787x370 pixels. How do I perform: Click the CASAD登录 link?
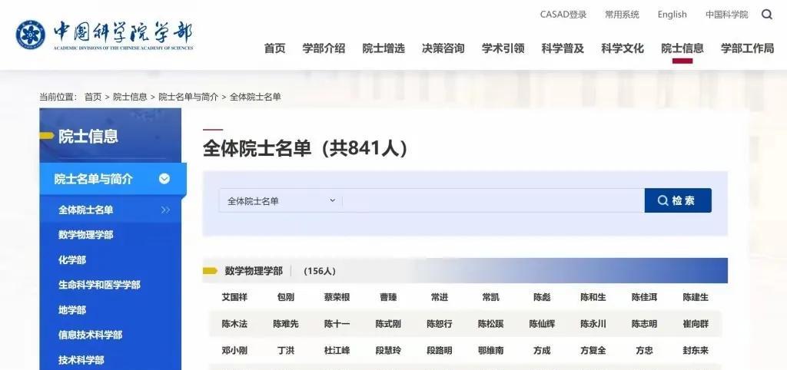coord(563,15)
